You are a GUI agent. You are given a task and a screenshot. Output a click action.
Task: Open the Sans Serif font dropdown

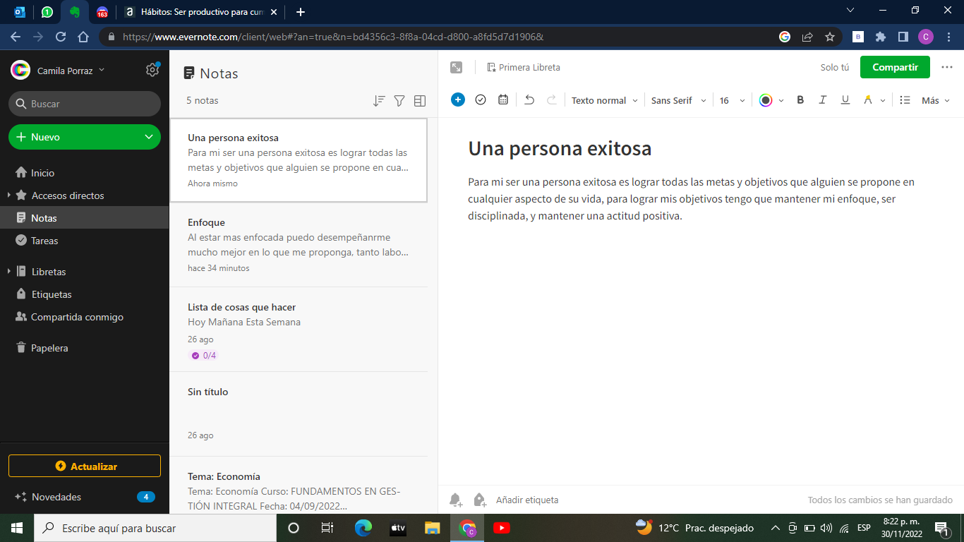(678, 100)
